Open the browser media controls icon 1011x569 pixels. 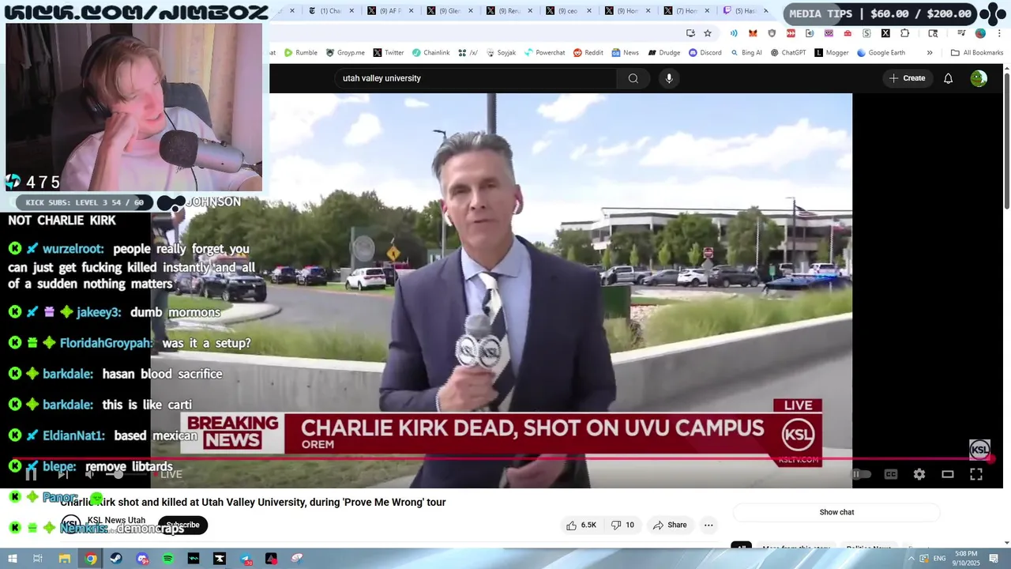pyautogui.click(x=961, y=33)
